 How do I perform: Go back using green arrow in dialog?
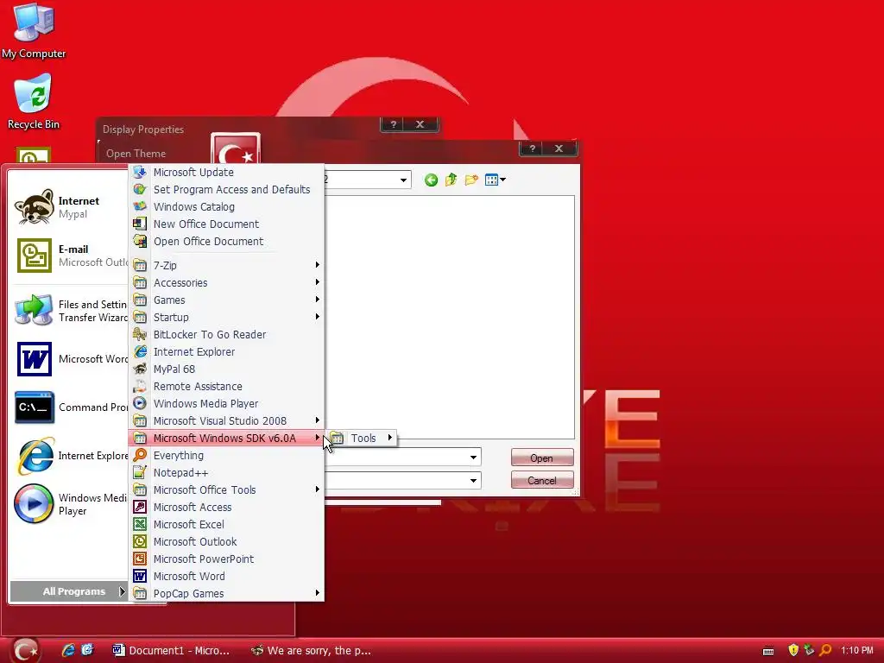432,180
